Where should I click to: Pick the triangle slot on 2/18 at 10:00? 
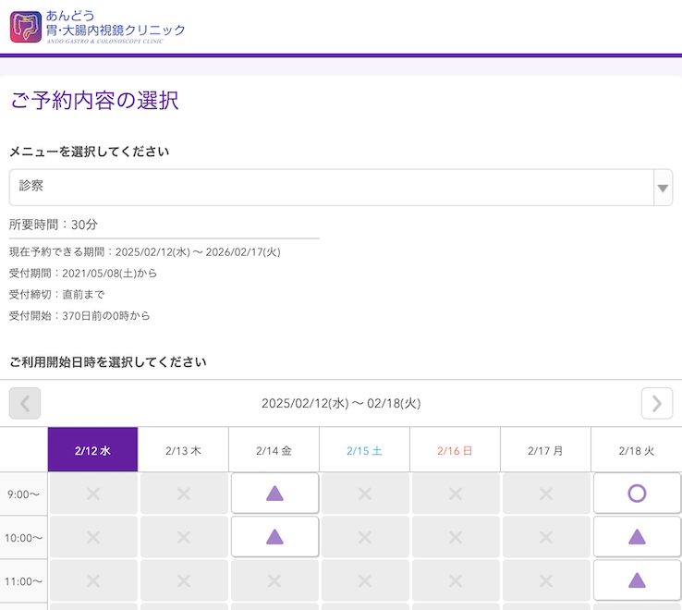click(636, 537)
